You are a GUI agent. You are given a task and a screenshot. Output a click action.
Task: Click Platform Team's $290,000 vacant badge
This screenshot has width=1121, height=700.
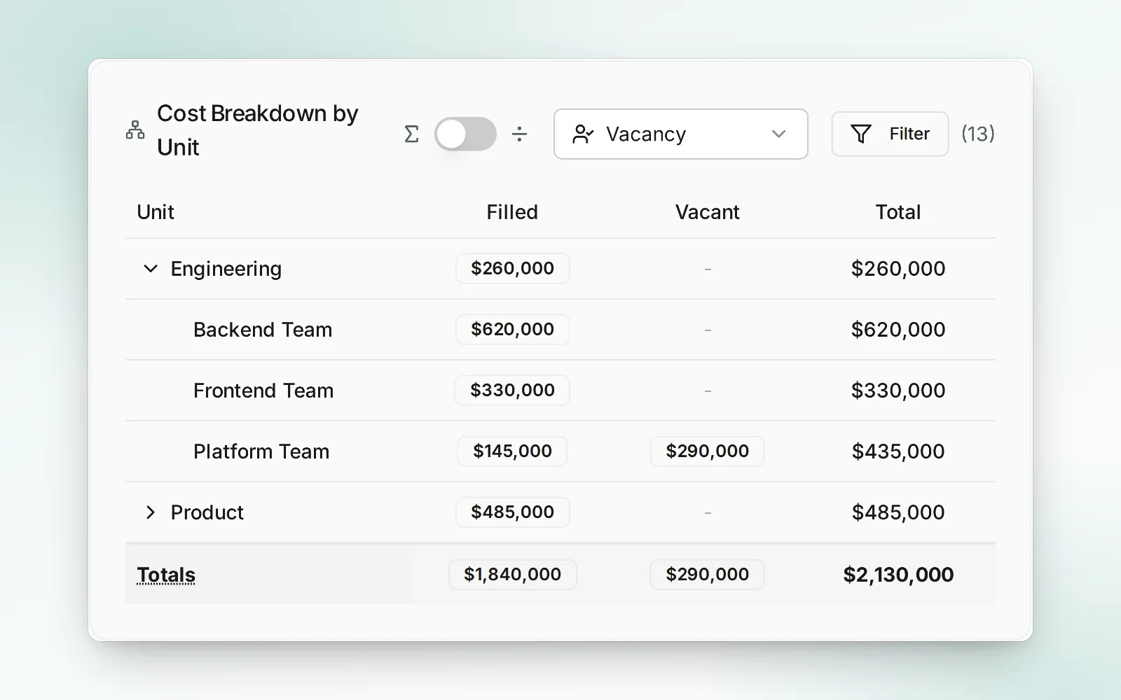(707, 451)
